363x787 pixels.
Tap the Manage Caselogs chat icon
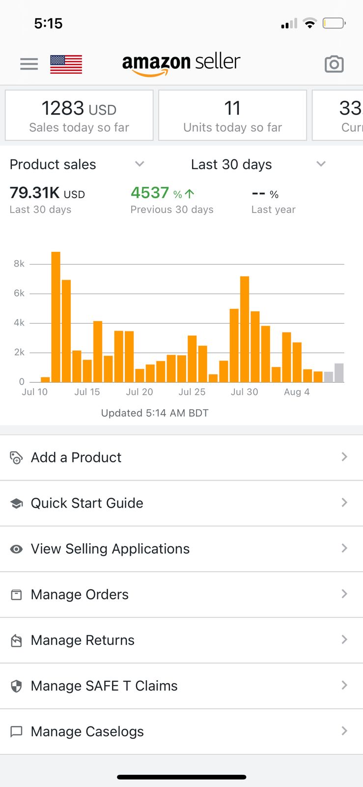click(16, 731)
